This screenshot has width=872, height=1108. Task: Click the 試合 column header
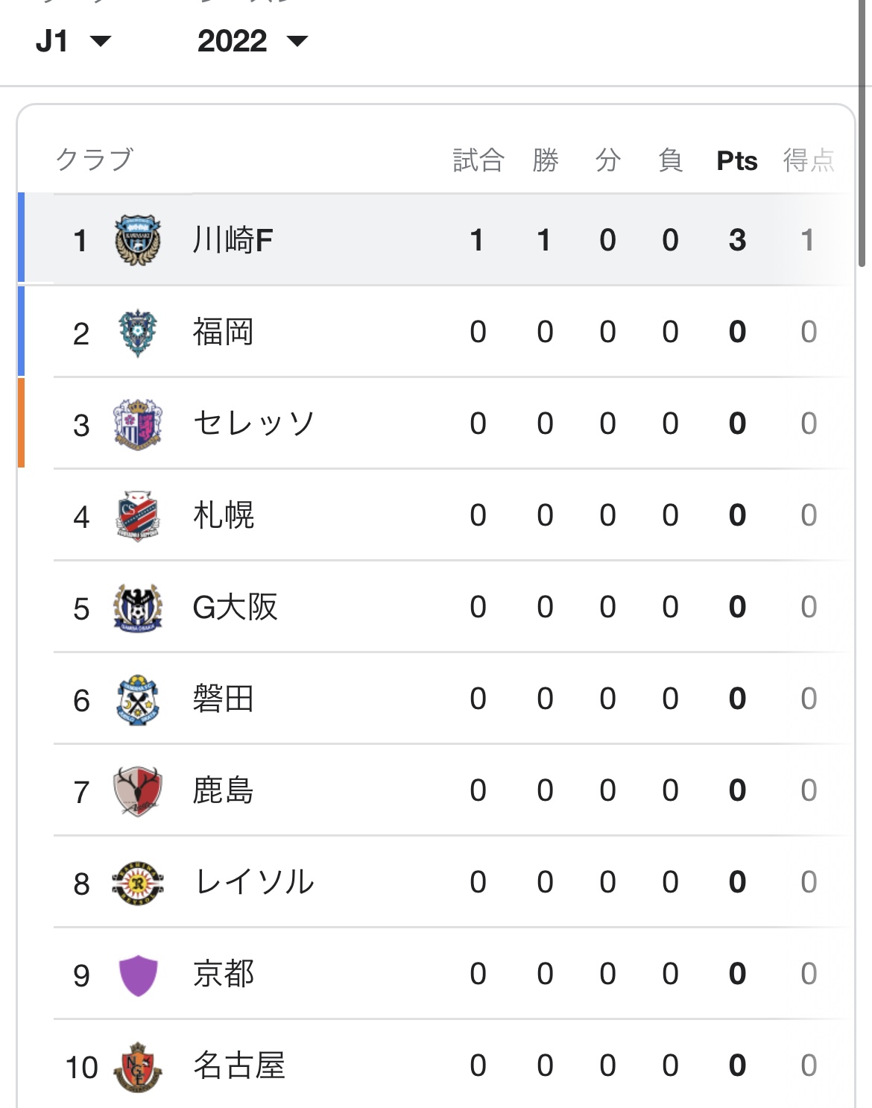coord(478,160)
